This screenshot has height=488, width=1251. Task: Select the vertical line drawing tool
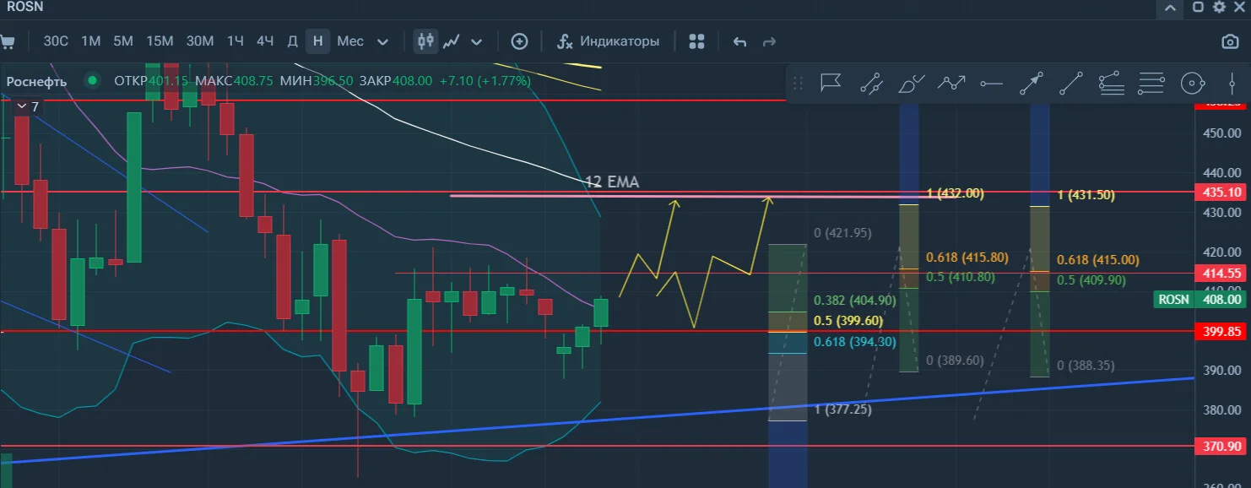[x=1232, y=83]
